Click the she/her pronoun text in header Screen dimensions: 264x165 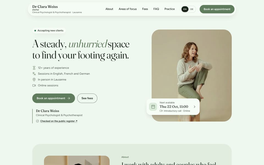click(x=35, y=10)
